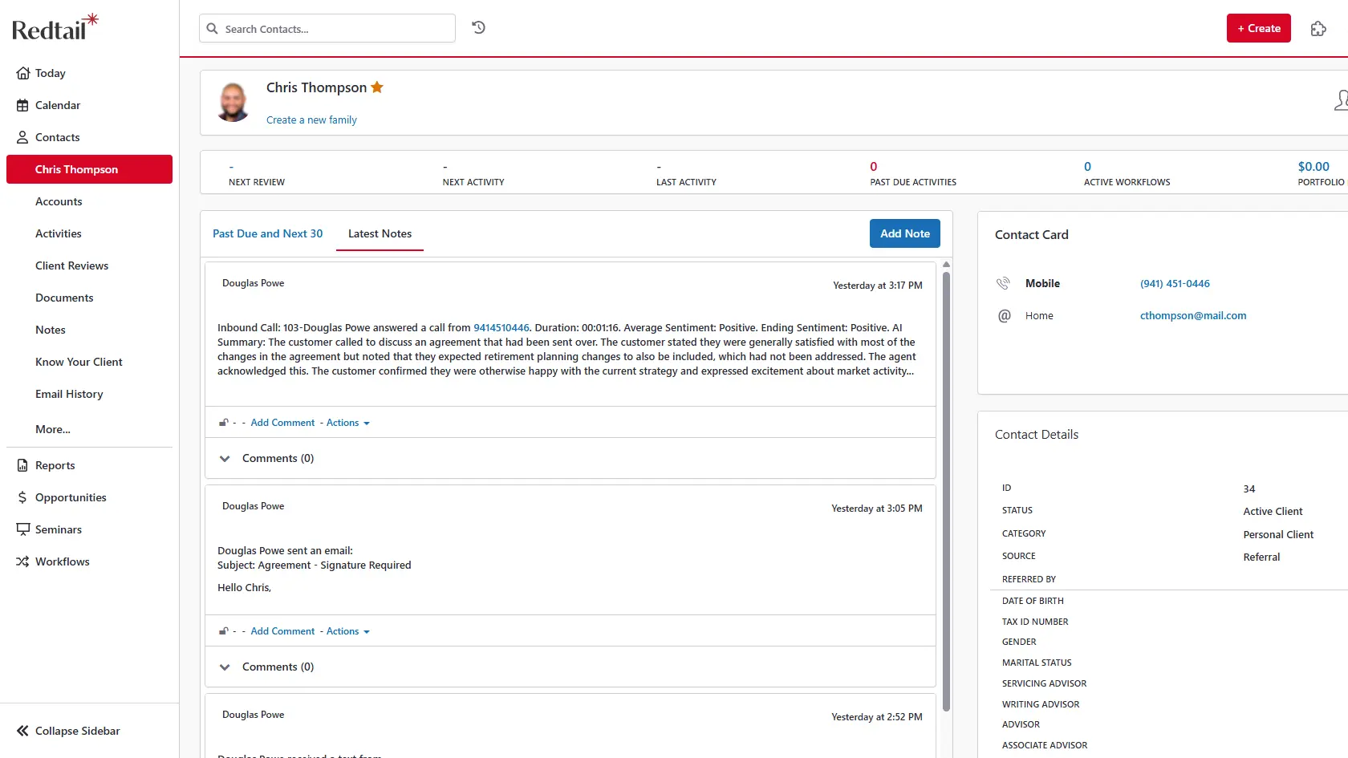
Task: Click the Redtail logo
Action: coord(55,28)
